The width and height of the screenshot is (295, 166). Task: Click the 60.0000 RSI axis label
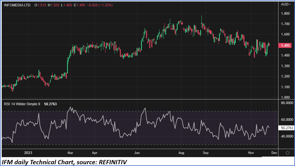tap(287, 120)
